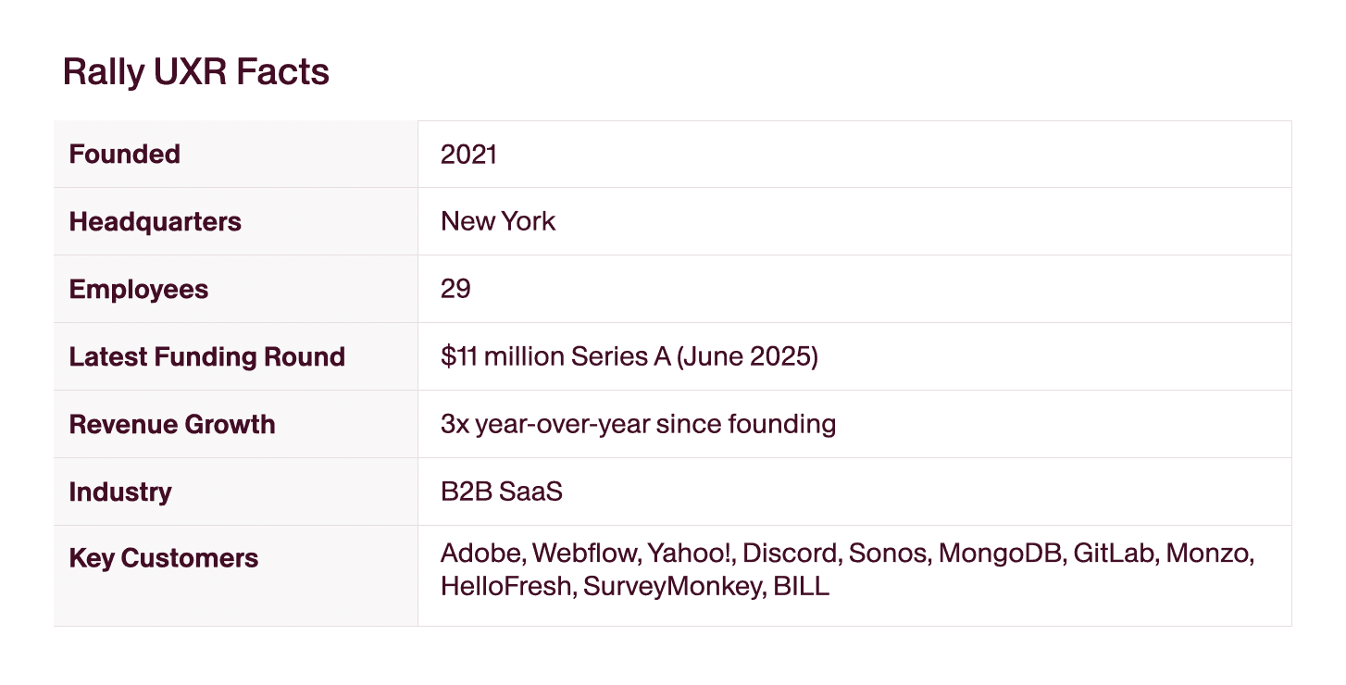
Task: Click the founding year value 2021
Action: [x=468, y=154]
